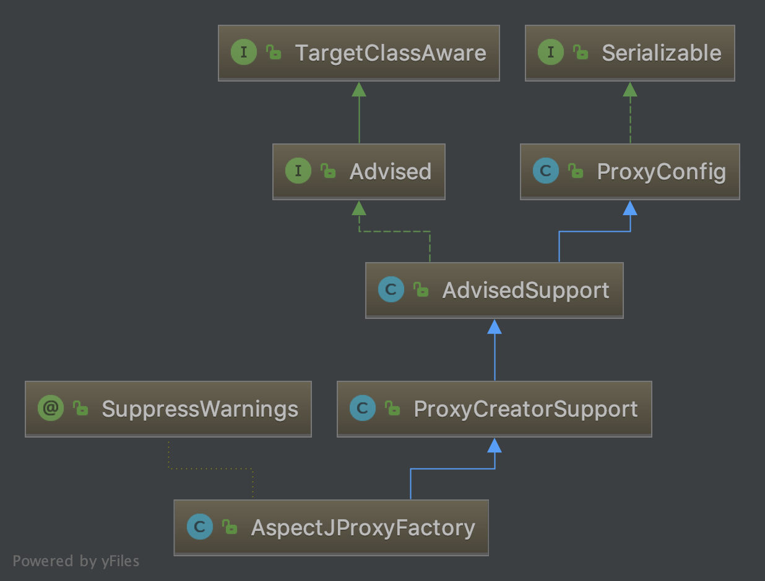Click the interface icon on Serializable
Screen dimensions: 765x581
pyautogui.click(x=551, y=53)
